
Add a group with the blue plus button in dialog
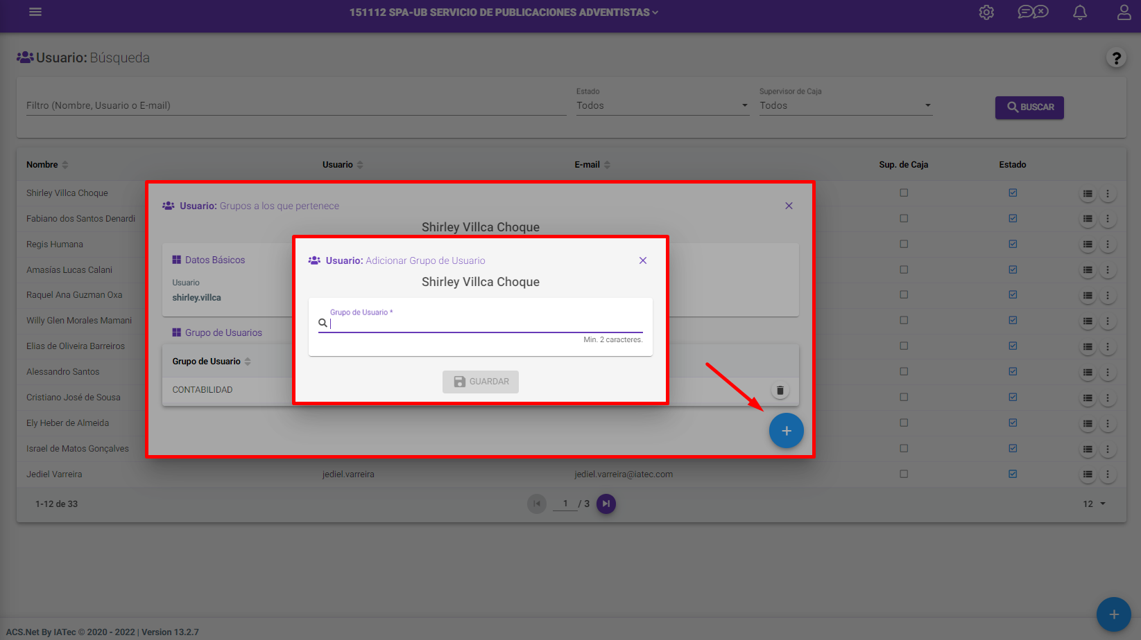[x=786, y=431]
